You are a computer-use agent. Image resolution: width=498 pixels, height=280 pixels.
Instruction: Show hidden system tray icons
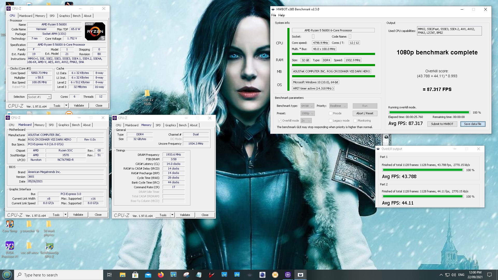[441, 275]
